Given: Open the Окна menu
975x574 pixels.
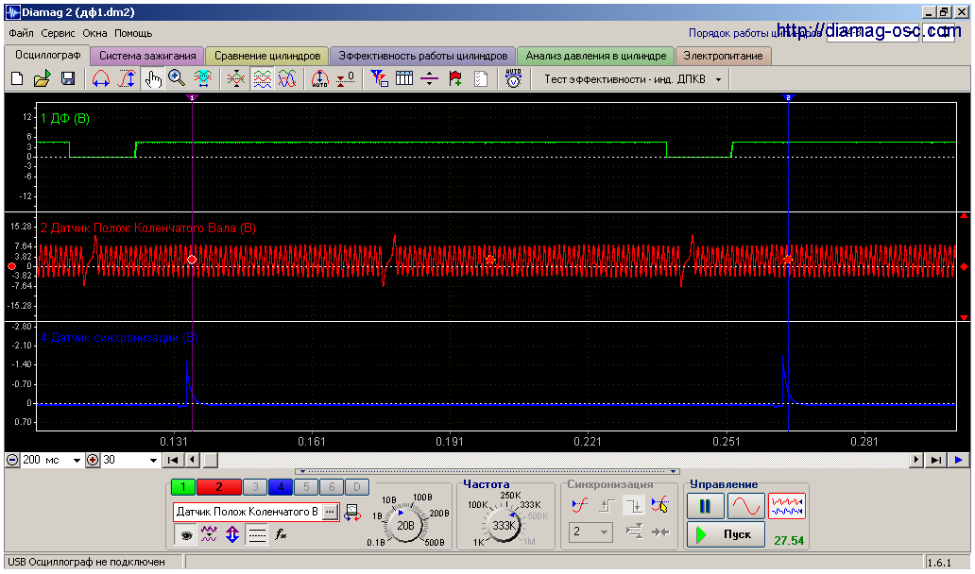Looking at the screenshot, I should click(x=94, y=33).
